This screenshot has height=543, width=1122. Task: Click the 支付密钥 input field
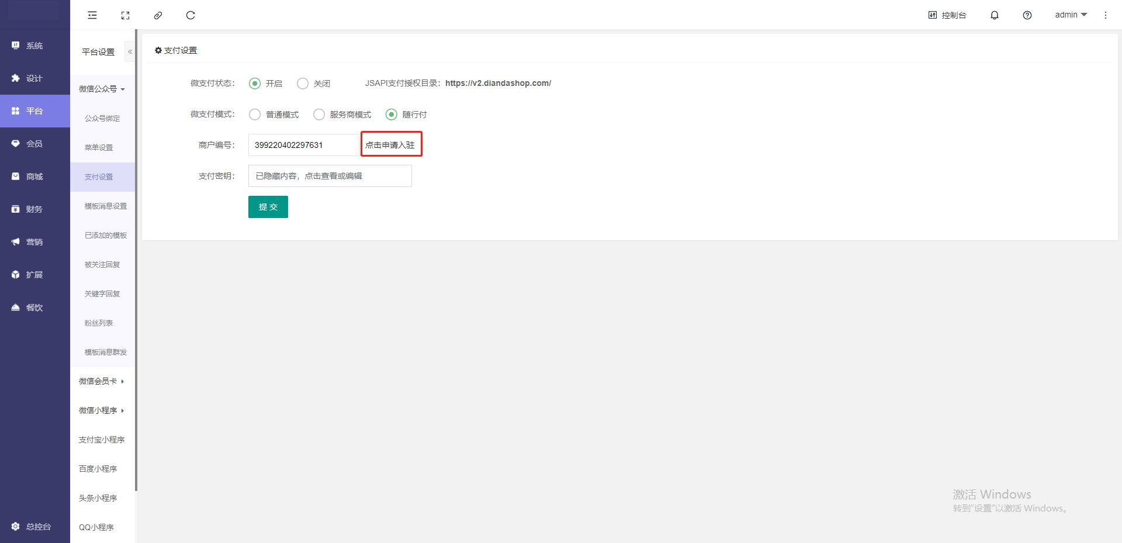(x=330, y=176)
